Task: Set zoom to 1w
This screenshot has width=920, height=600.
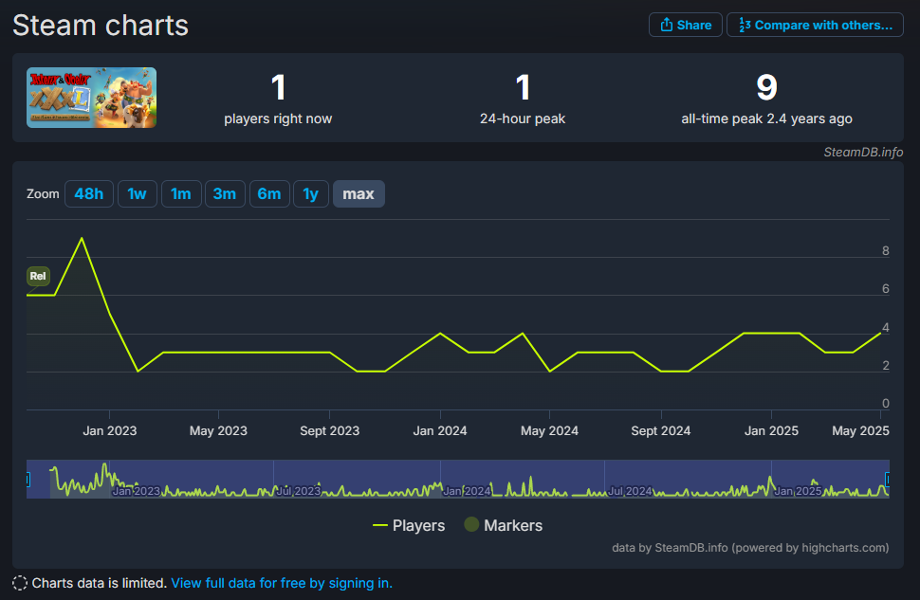Action: (137, 193)
